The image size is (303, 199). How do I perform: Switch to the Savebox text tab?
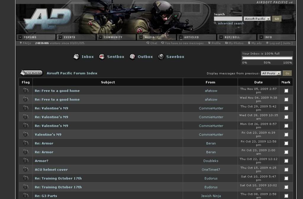pos(175,56)
